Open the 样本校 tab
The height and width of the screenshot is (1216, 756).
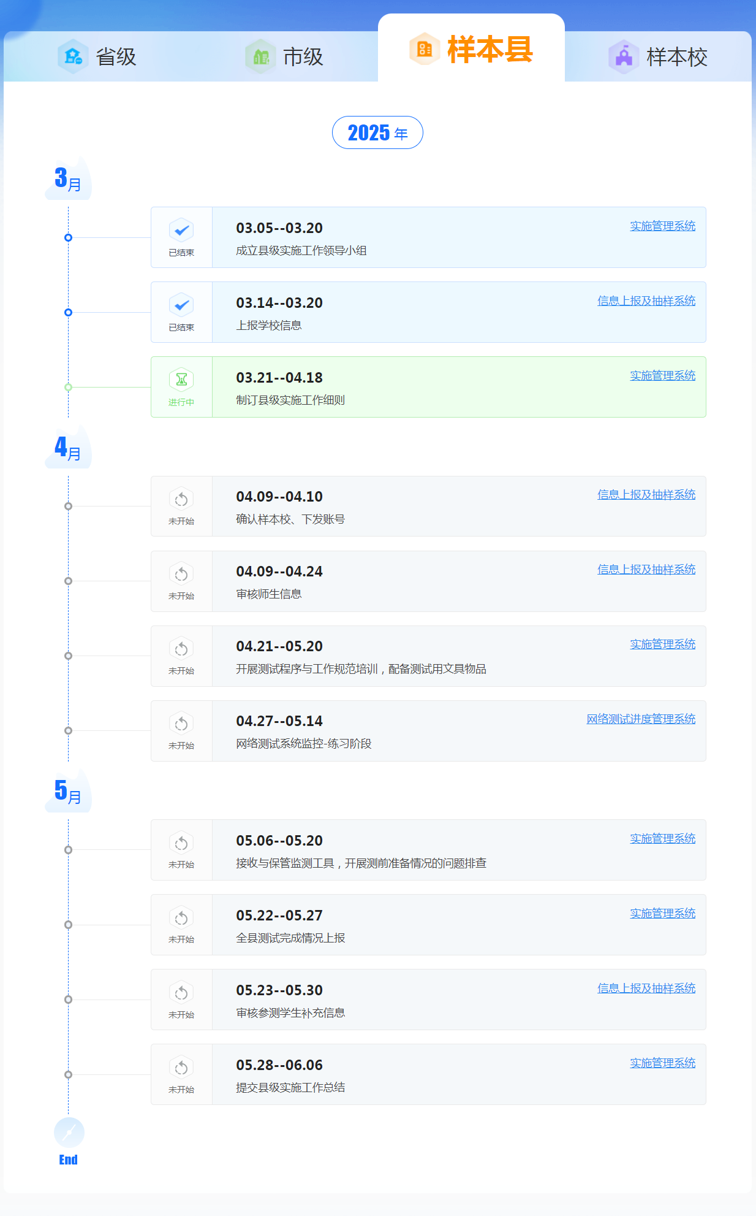658,56
